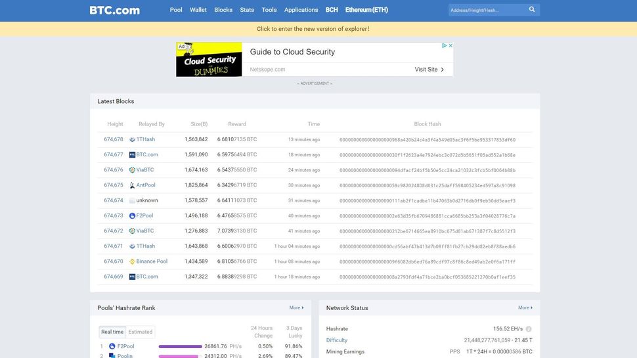Click the search magnifier icon
This screenshot has width=637, height=358.
click(x=532, y=9)
